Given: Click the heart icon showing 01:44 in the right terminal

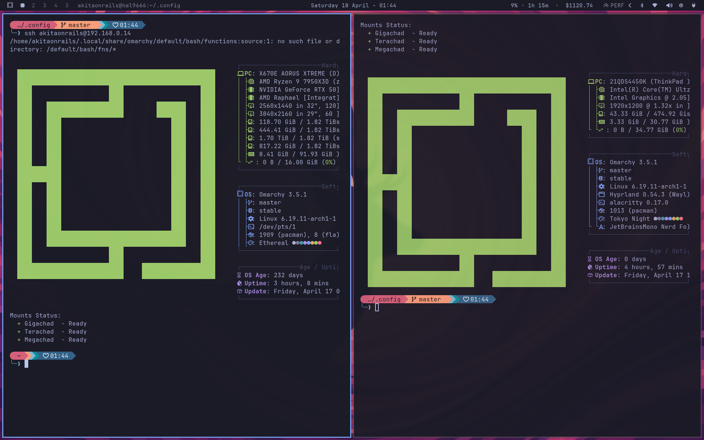Looking at the screenshot, I should 476,299.
